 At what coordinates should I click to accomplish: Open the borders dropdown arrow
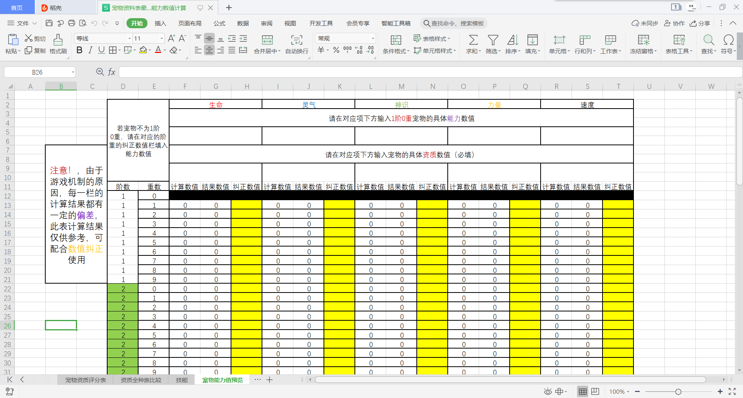[x=120, y=50]
